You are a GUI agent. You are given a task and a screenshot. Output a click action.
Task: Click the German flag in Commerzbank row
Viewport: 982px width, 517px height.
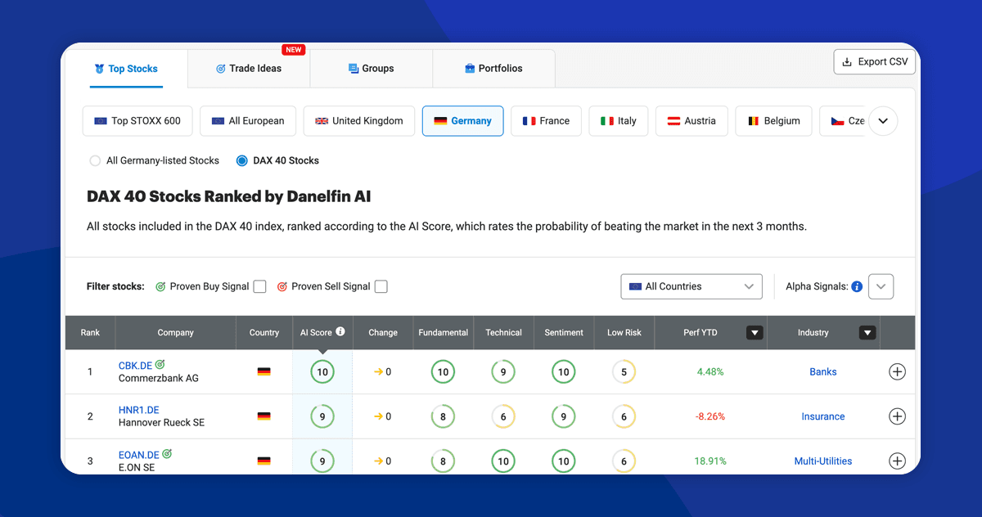tap(264, 372)
